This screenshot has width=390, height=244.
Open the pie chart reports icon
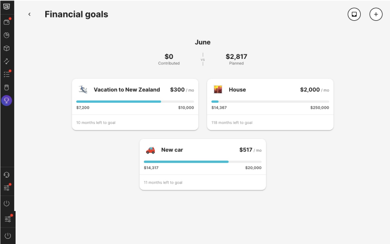tap(7, 35)
